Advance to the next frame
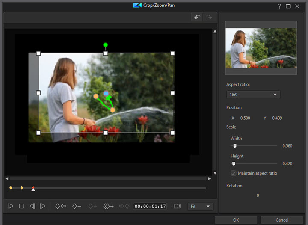Viewport: 308px width, 225px height. 42,206
